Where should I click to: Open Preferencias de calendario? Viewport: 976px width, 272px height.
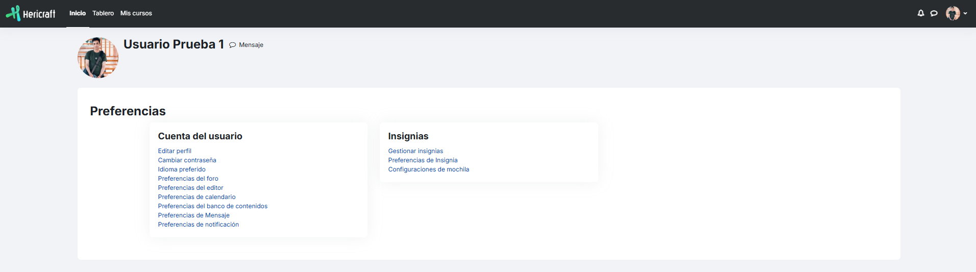tap(197, 197)
